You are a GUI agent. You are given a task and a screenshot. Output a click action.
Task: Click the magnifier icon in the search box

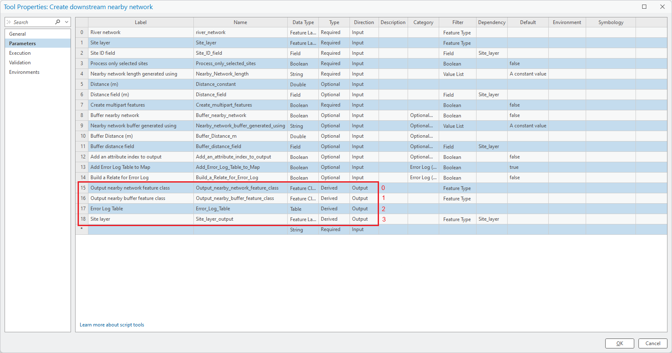click(x=58, y=22)
